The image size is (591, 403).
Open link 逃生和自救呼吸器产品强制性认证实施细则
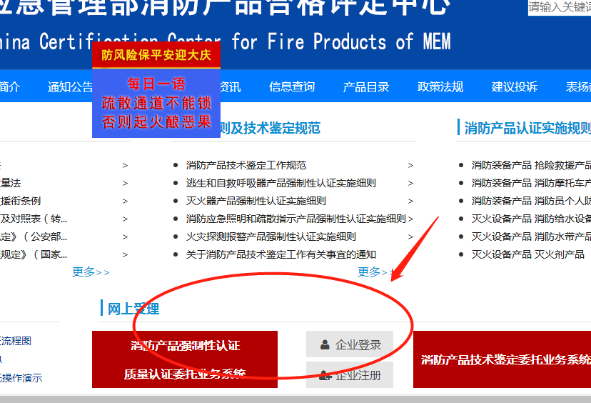tap(281, 183)
